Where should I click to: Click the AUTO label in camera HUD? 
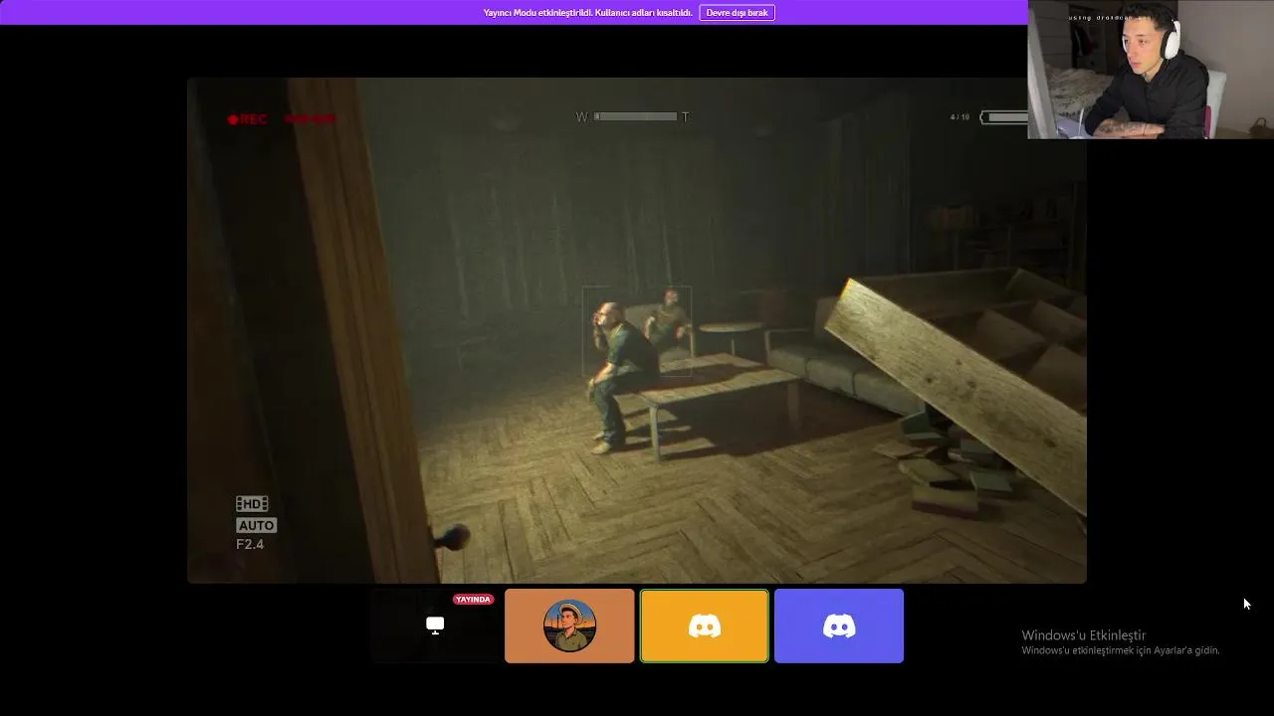click(x=256, y=525)
